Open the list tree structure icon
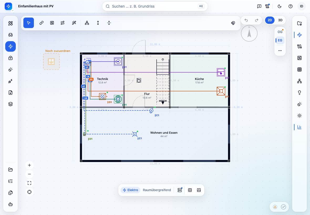Image resolution: width=310 pixels, height=215 pixels. (11, 181)
